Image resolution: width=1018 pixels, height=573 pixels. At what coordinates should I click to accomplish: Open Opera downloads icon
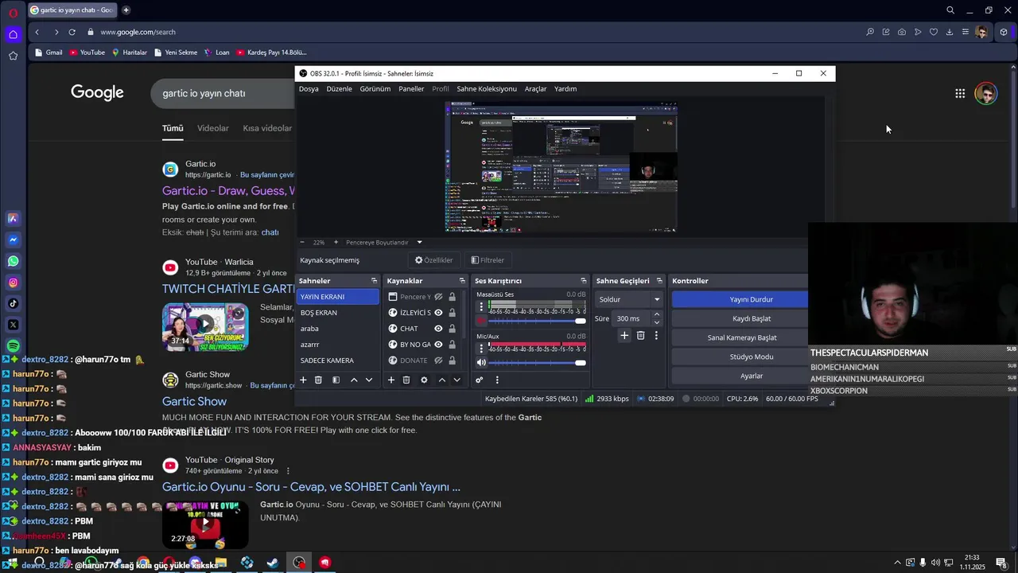[949, 32]
